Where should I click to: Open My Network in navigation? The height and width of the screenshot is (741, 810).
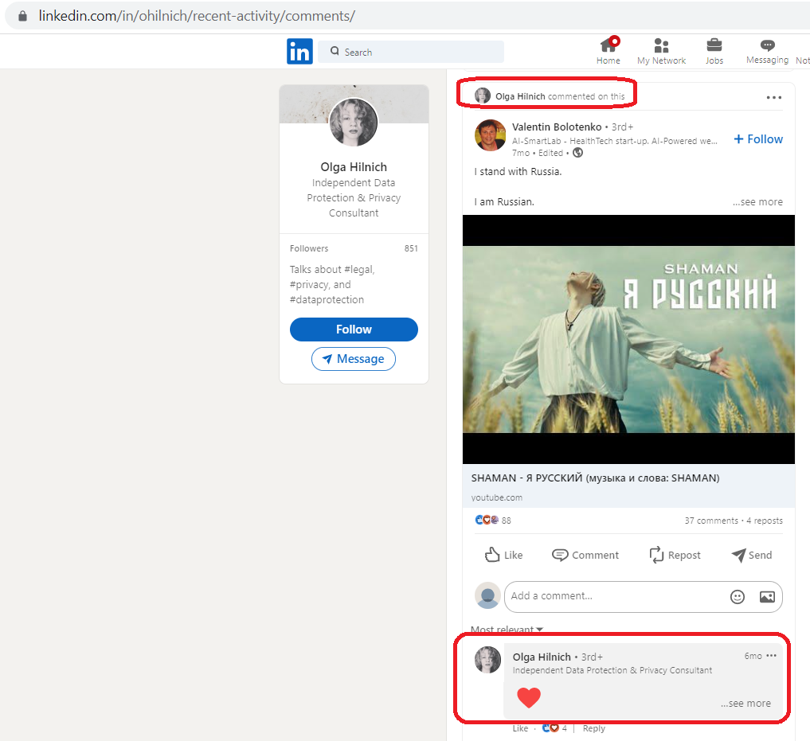click(661, 51)
